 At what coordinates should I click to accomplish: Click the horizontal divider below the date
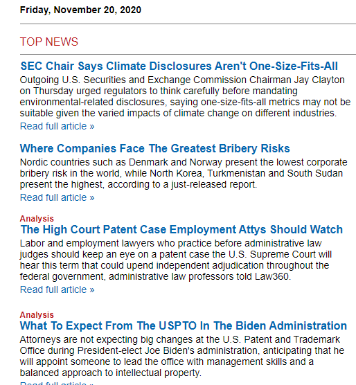click(x=188, y=24)
